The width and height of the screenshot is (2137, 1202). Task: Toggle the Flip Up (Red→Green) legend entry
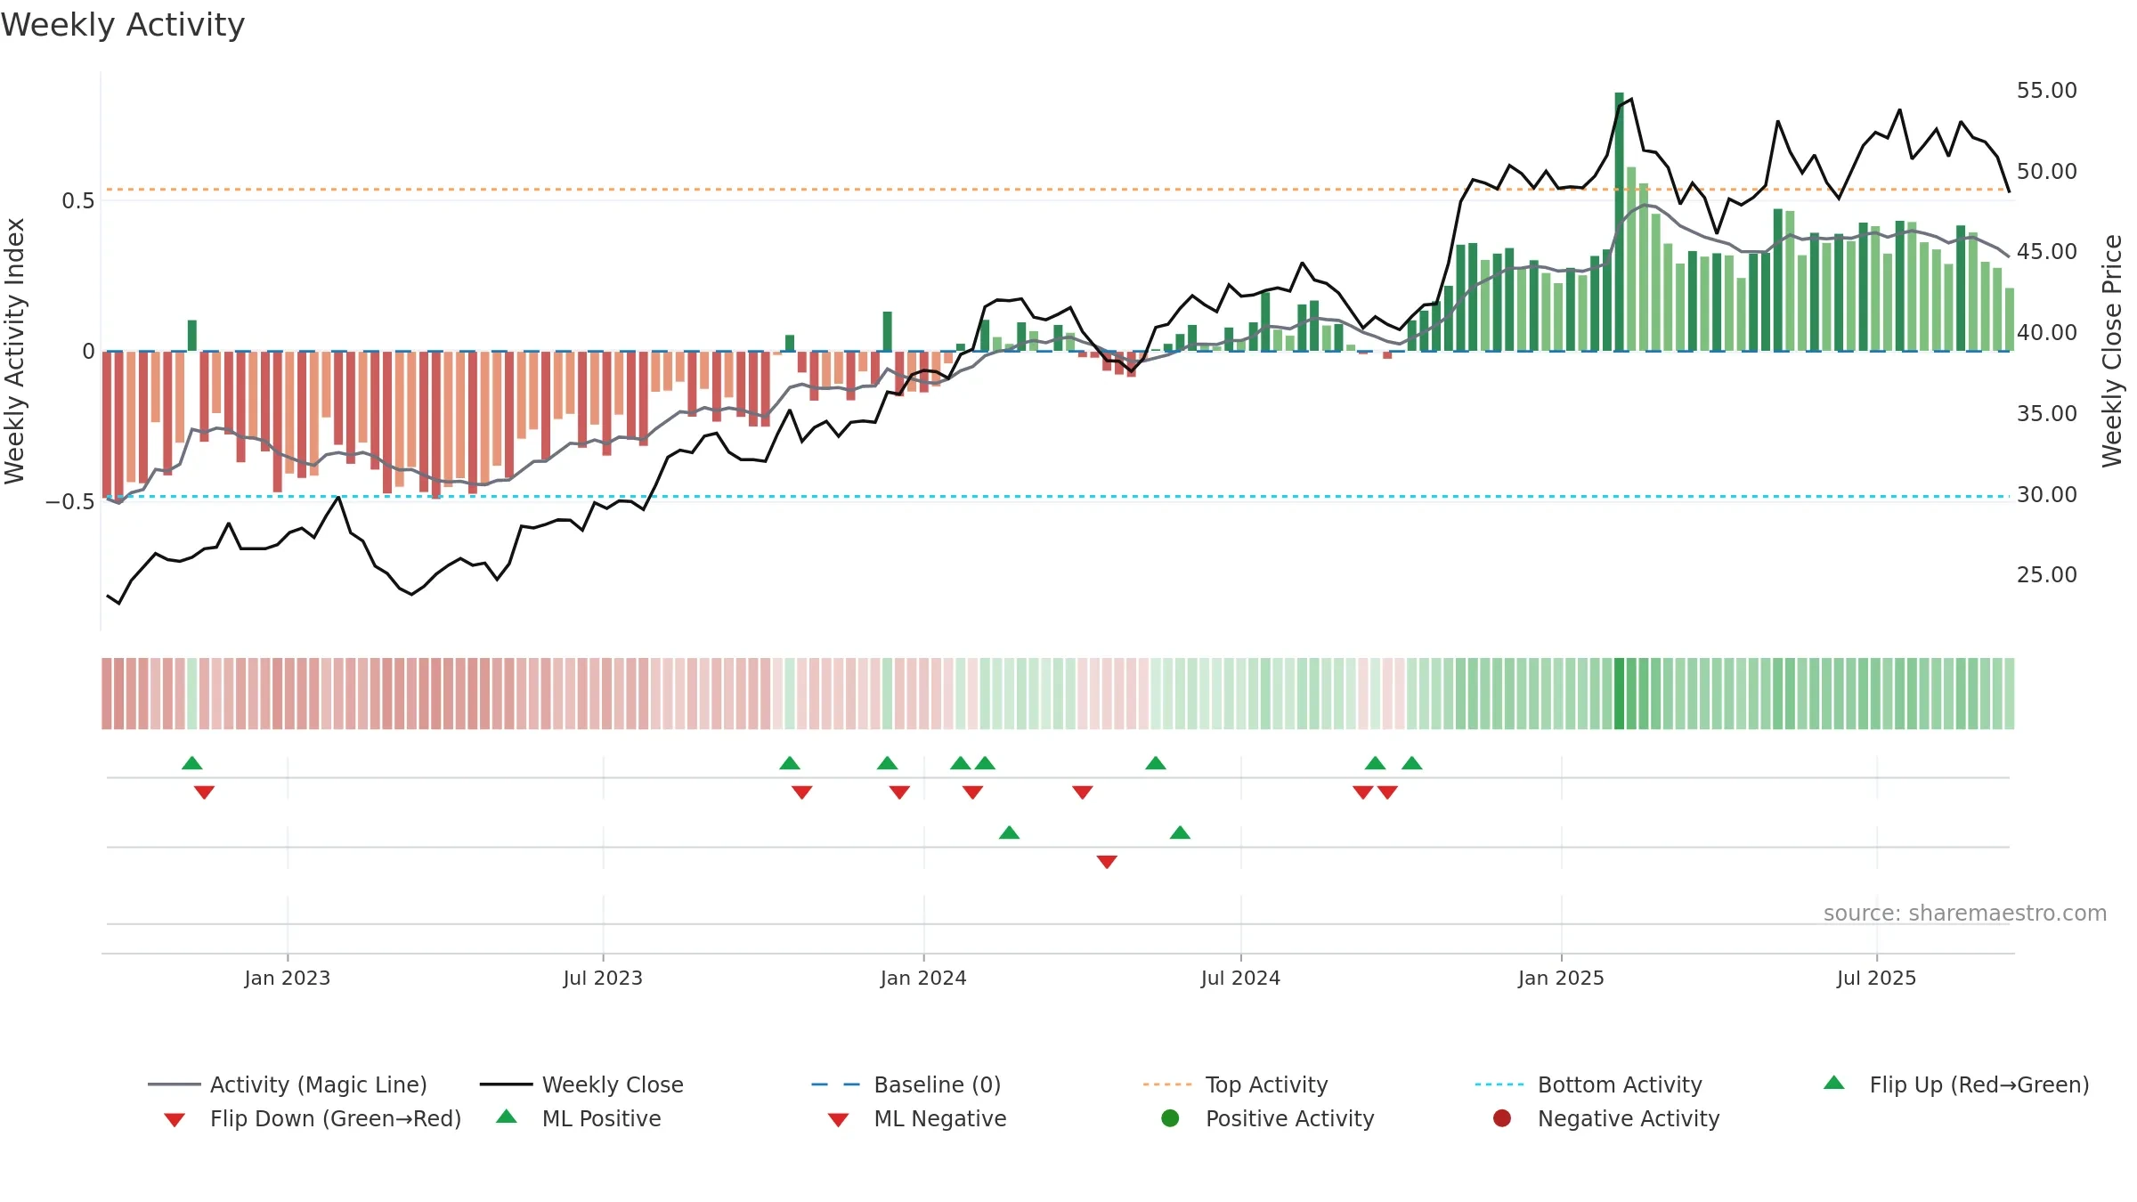[x=1956, y=1084]
